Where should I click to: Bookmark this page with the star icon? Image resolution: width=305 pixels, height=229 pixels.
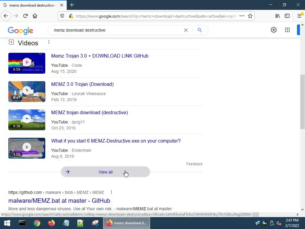point(250,16)
